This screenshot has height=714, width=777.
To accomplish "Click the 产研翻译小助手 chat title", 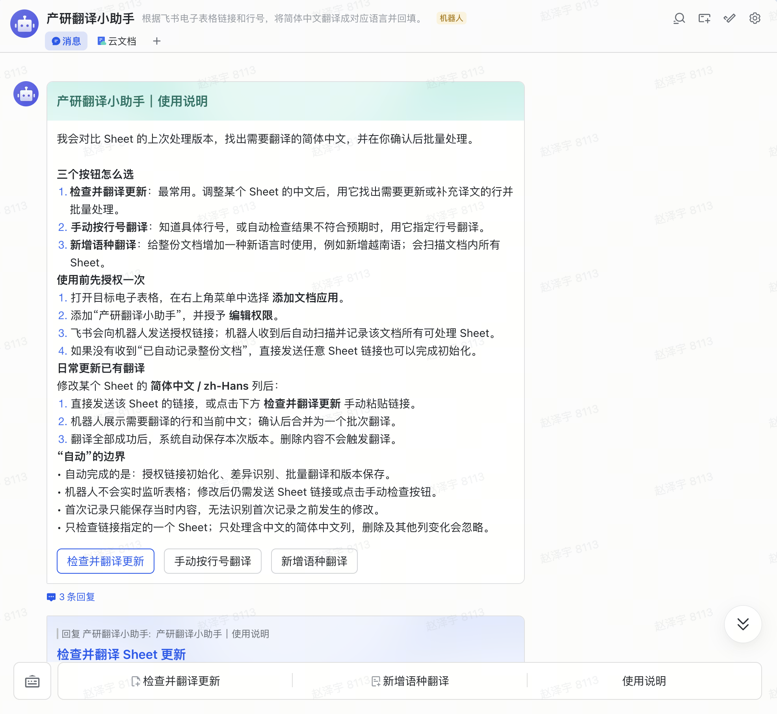I will pos(90,19).
